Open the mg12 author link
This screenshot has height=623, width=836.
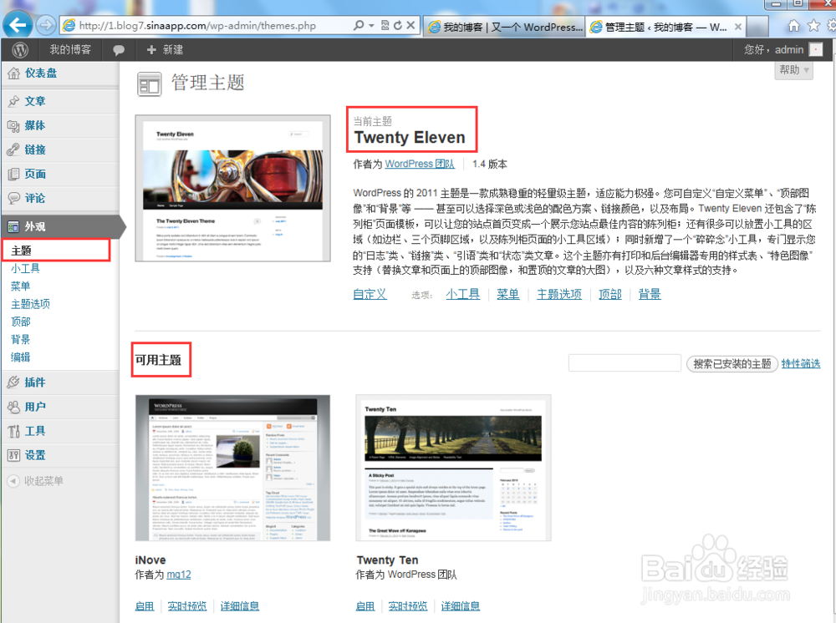pyautogui.click(x=179, y=575)
